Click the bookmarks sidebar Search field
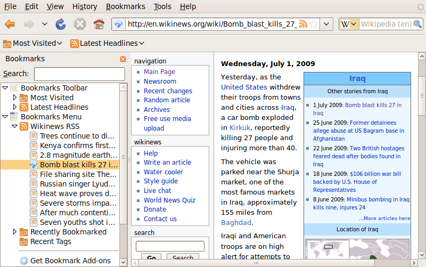Viewport: 426px width, 267px height. coord(76,74)
